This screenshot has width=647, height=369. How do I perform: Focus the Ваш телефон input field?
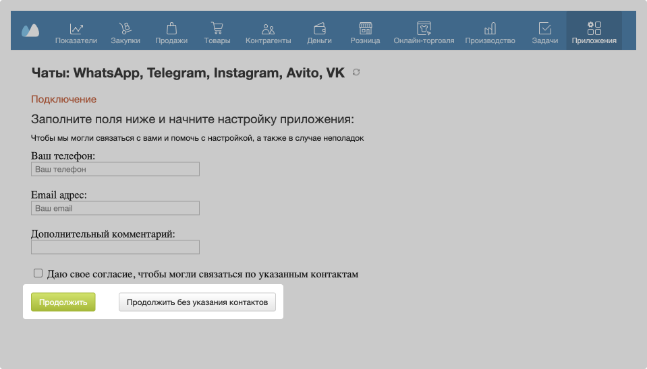[x=115, y=170]
